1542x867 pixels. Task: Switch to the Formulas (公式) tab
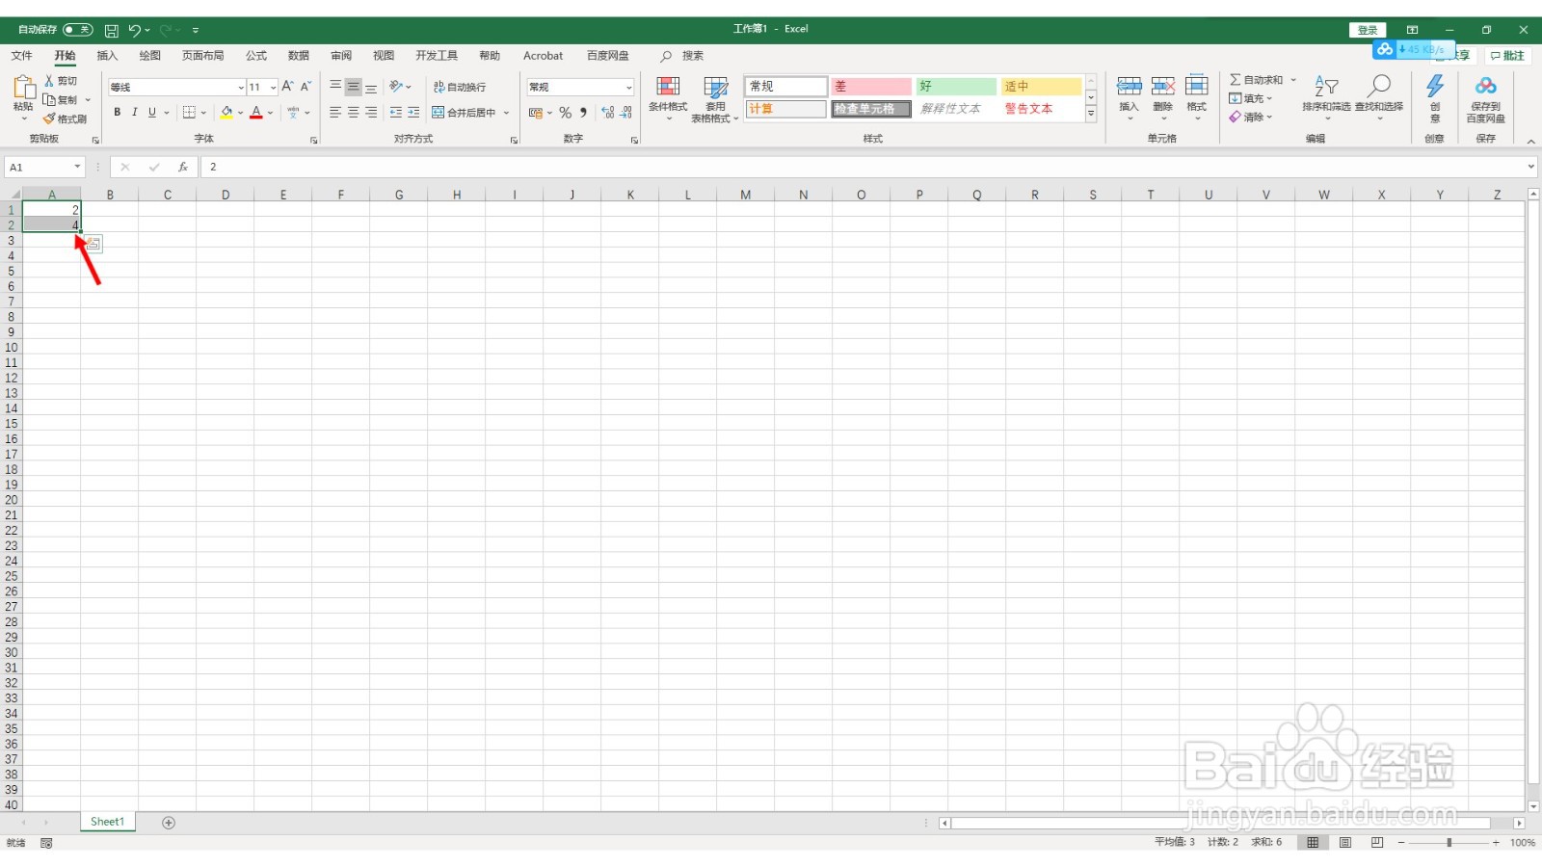(256, 56)
